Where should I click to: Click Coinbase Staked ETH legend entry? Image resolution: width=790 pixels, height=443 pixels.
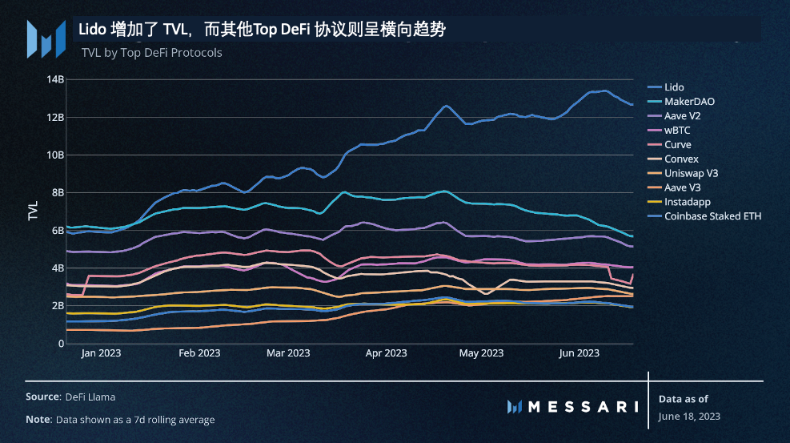(712, 216)
